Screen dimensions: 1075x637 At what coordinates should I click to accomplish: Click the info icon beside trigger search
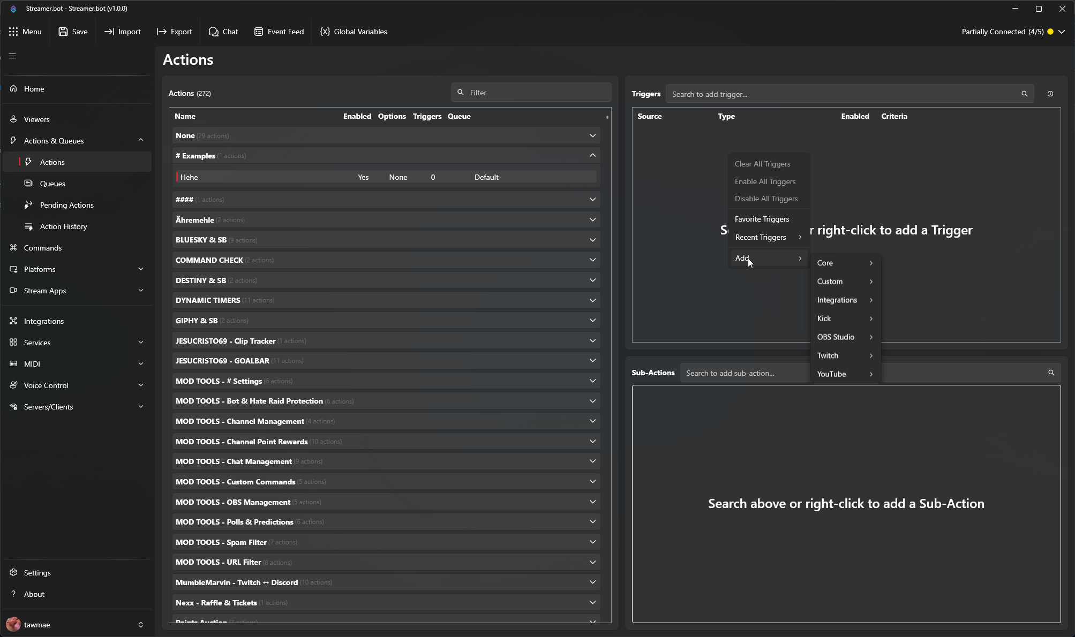[1050, 94]
